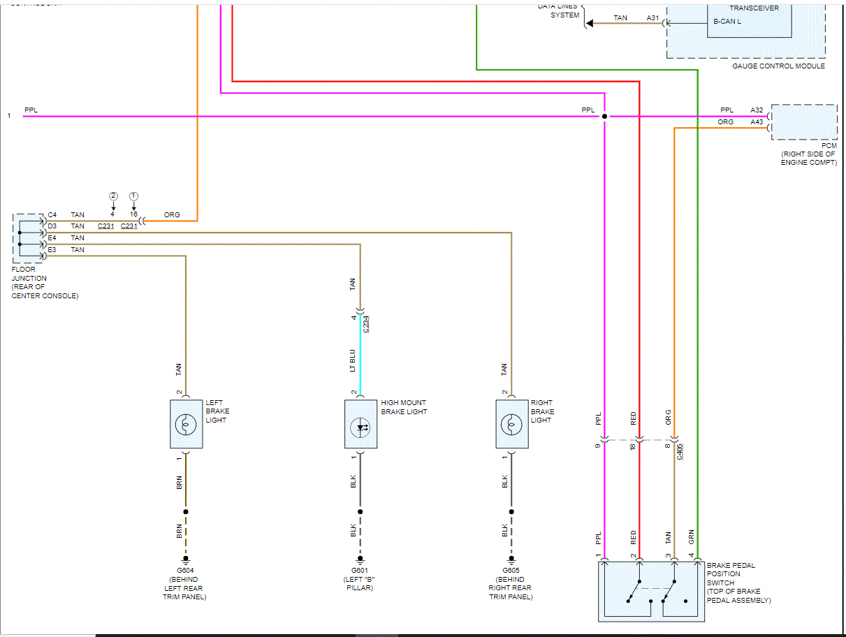Click the 'G601' ground label
The image size is (846, 637).
[x=361, y=570]
